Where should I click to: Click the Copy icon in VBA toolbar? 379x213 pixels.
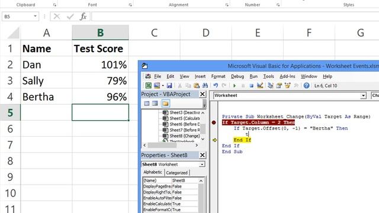[x=188, y=85]
